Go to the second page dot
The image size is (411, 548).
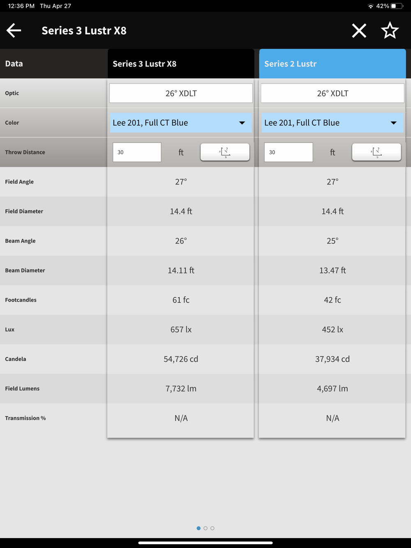pos(205,528)
